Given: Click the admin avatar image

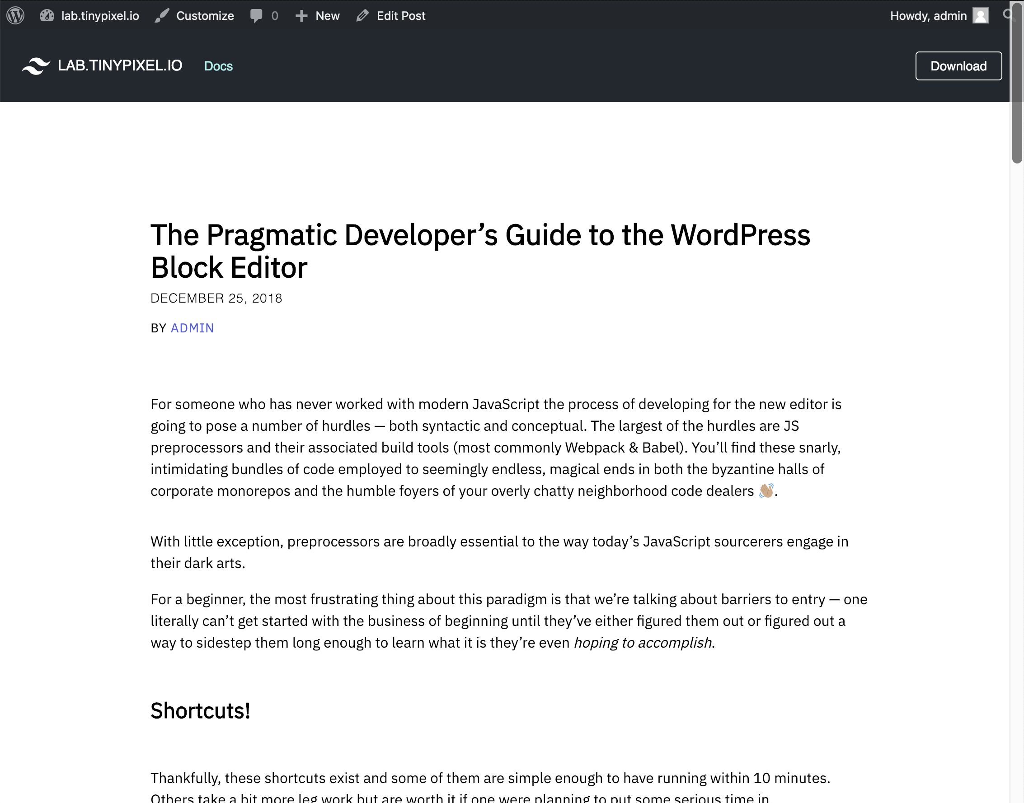Looking at the screenshot, I should (980, 15).
